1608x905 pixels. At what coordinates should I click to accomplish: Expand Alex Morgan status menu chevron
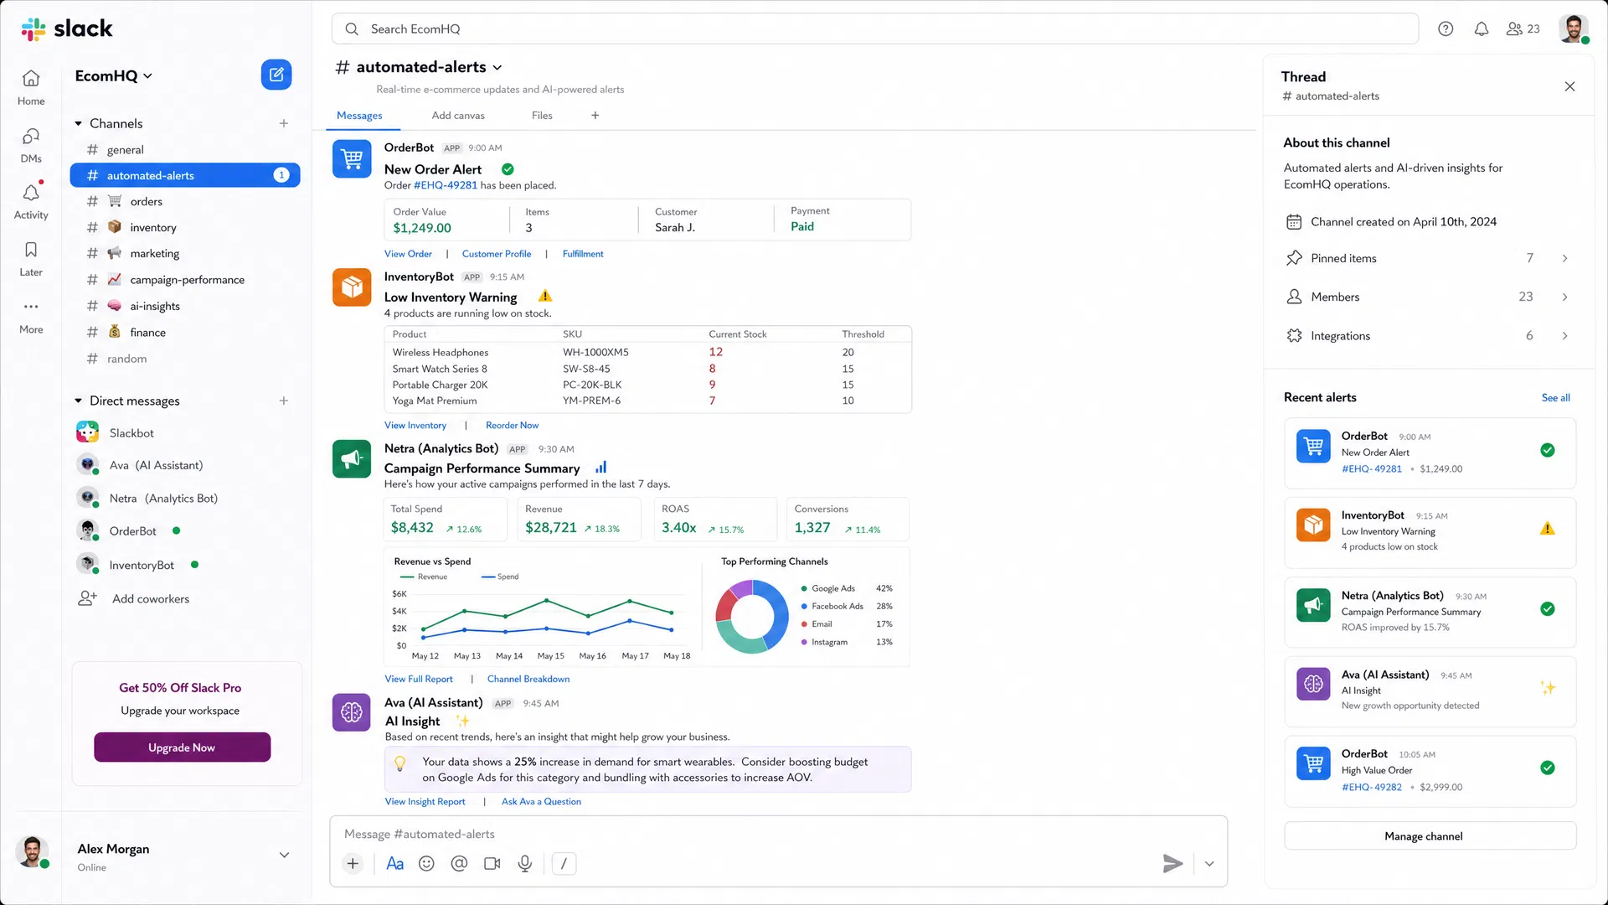click(284, 855)
